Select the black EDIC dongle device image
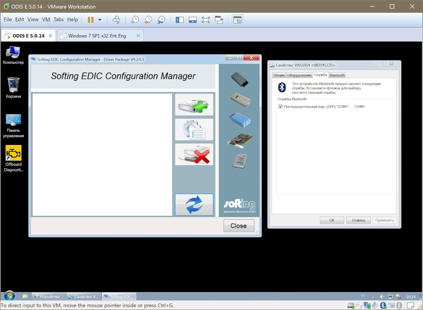 pos(240,80)
